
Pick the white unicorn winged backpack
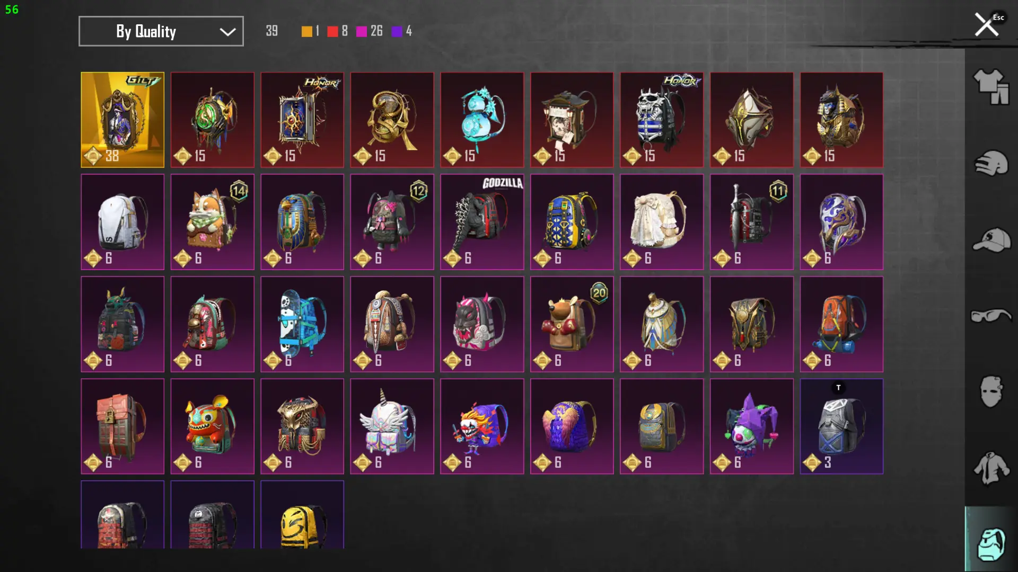tap(392, 426)
